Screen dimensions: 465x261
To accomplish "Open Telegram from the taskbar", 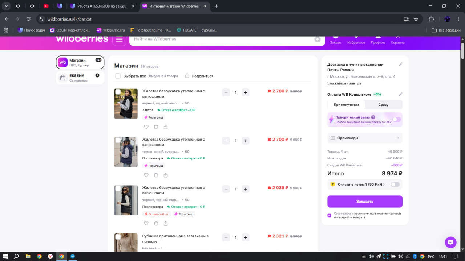I will (x=73, y=256).
